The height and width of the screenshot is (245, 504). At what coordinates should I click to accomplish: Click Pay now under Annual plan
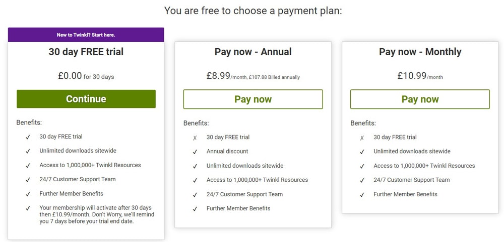click(253, 99)
